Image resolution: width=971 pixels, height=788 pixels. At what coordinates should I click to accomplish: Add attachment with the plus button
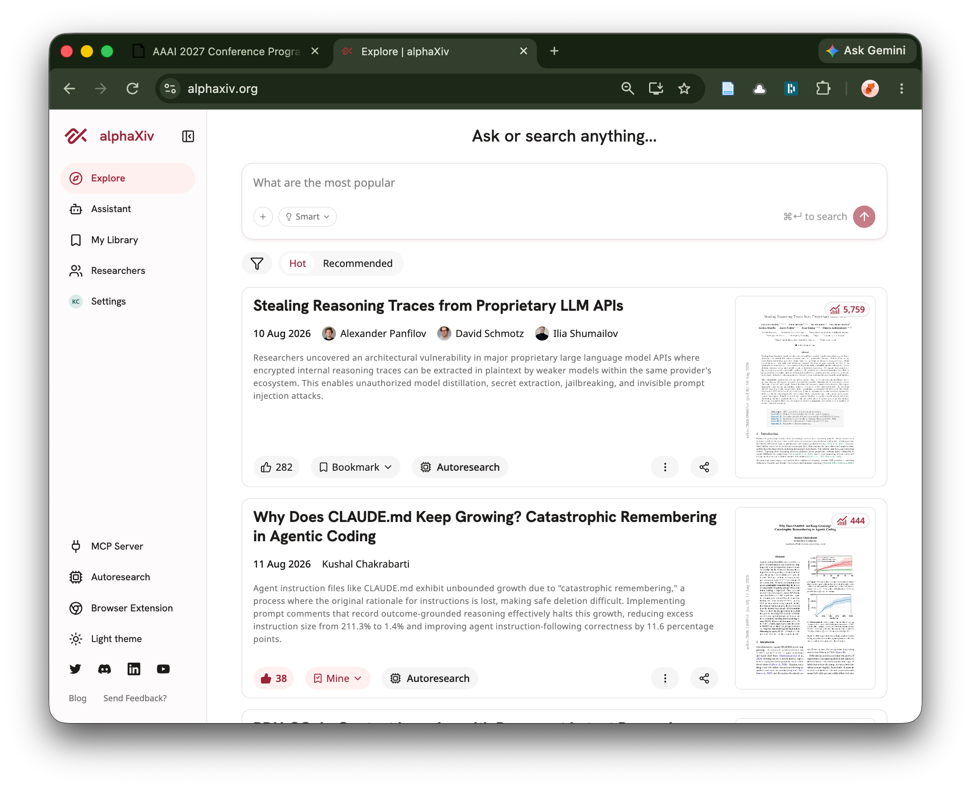click(x=263, y=217)
